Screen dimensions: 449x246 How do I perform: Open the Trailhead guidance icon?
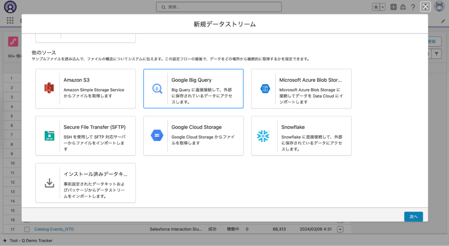pyautogui.click(x=403, y=7)
